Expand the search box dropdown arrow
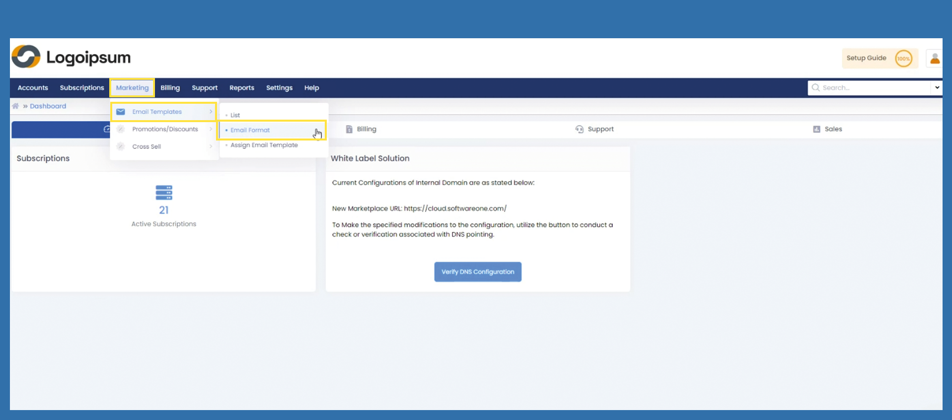 pyautogui.click(x=937, y=88)
